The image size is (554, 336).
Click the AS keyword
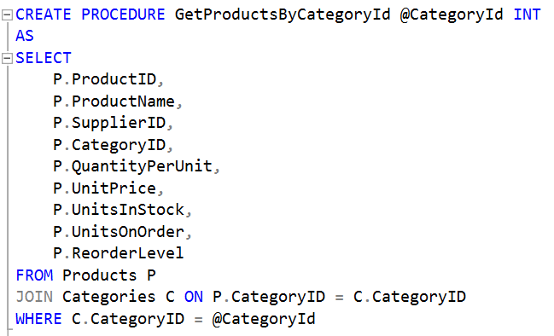click(25, 36)
